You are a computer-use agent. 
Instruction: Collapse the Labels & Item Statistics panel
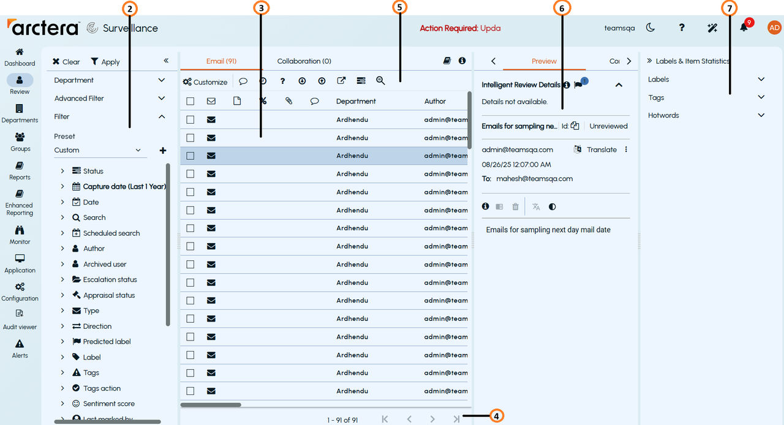tap(649, 61)
